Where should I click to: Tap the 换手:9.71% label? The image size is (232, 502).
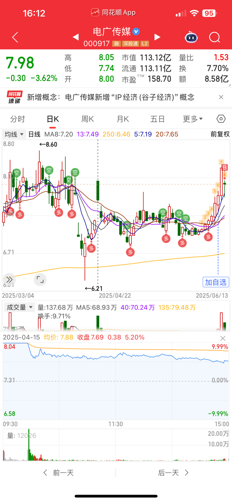[54, 316]
